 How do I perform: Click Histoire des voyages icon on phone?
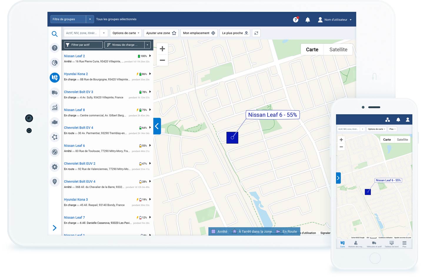point(356,243)
